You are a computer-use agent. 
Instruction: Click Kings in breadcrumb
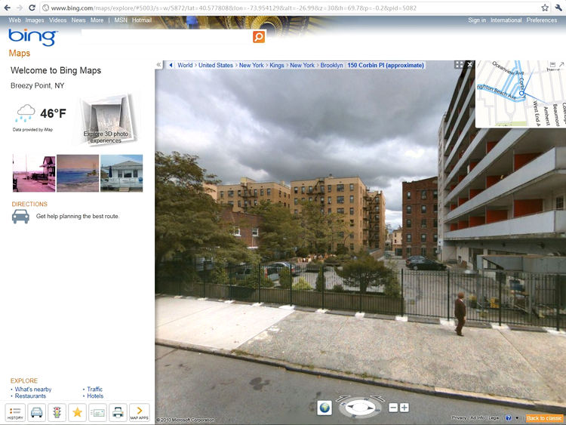coord(277,65)
